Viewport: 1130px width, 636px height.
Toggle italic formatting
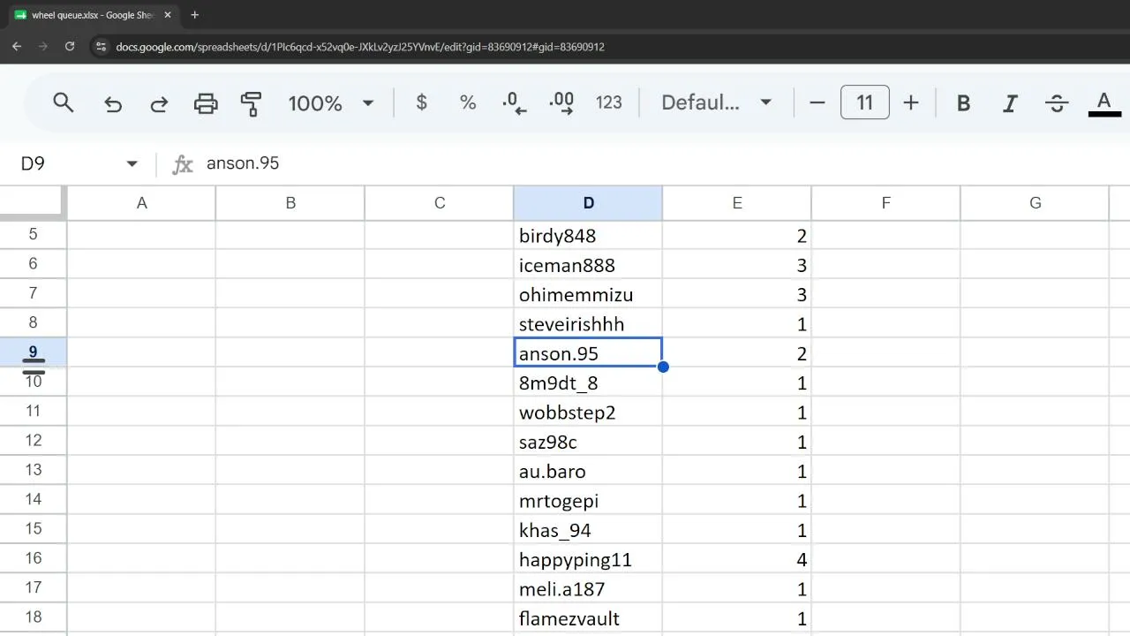pyautogui.click(x=1010, y=103)
